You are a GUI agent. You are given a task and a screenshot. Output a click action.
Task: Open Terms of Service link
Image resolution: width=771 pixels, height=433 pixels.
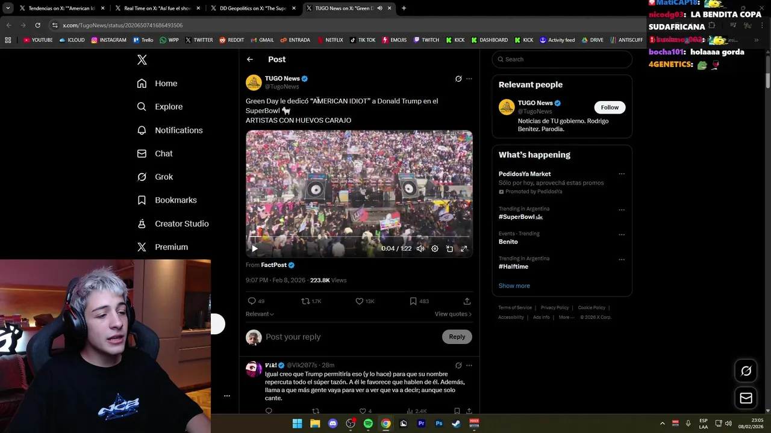tap(515, 308)
